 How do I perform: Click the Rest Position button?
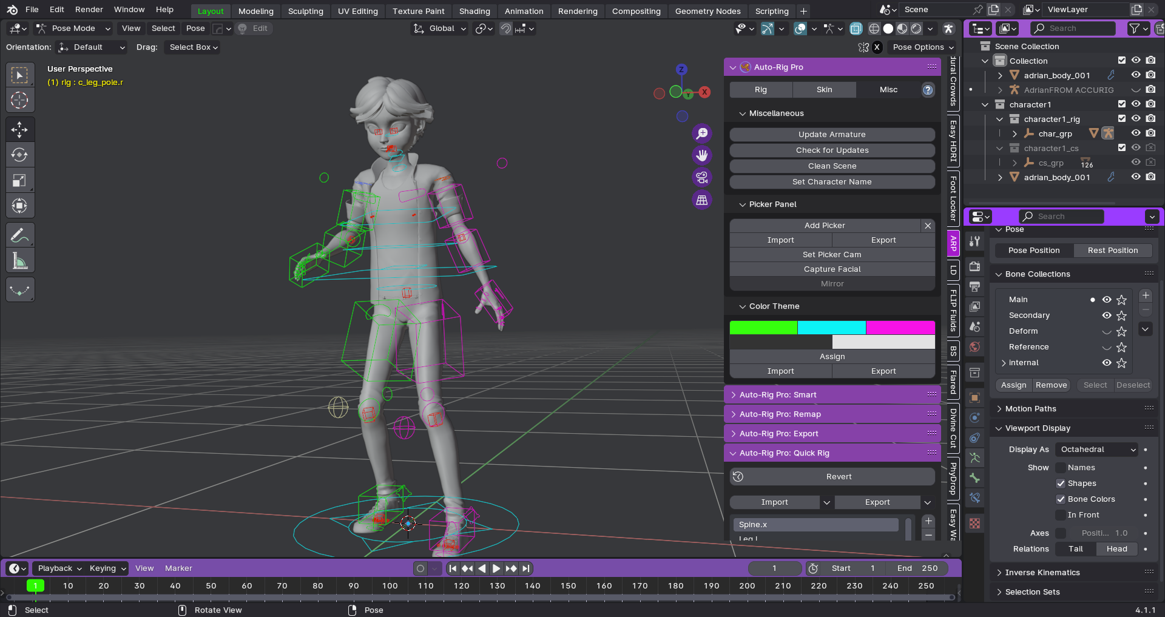coord(1112,251)
